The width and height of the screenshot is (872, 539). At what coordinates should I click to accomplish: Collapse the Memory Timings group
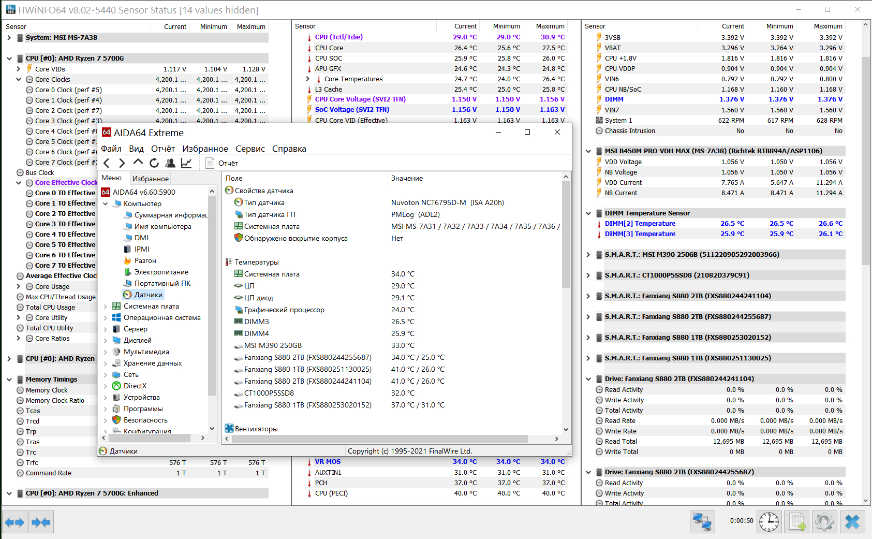point(9,380)
